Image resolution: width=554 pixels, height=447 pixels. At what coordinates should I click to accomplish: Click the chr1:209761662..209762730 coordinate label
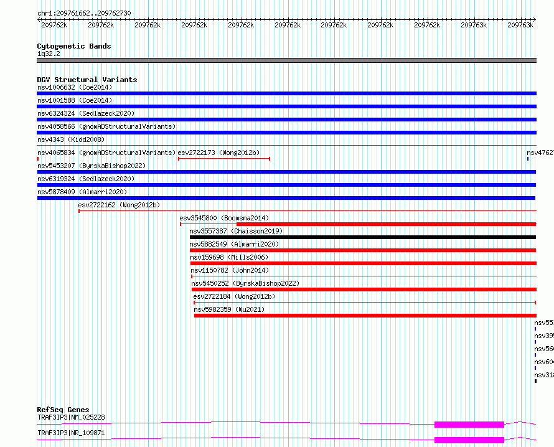[84, 13]
